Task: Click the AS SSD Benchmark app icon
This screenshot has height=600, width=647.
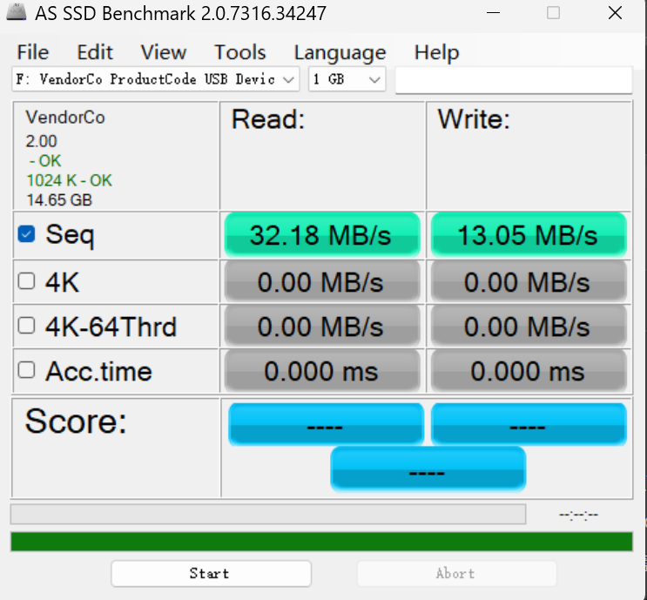Action: pyautogui.click(x=16, y=12)
